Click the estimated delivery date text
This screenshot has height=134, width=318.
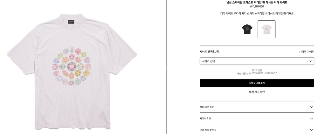coord(257,73)
